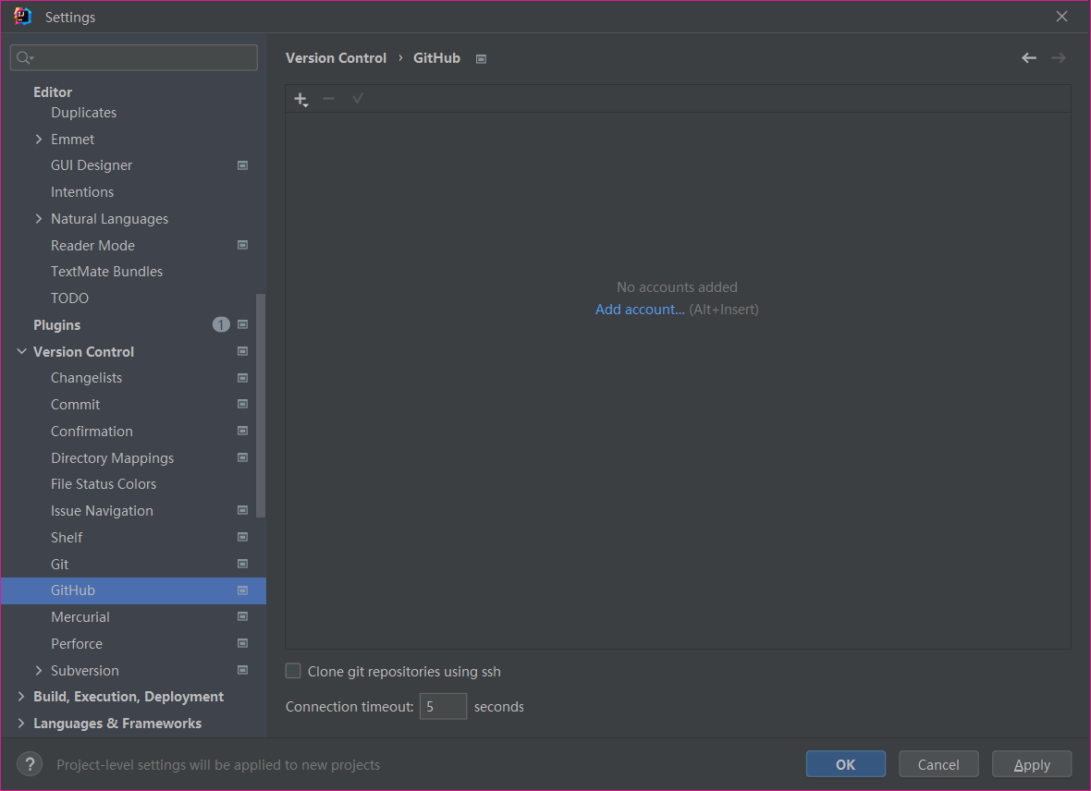Click the Connection timeout value field
This screenshot has height=791, width=1091.
coord(443,706)
